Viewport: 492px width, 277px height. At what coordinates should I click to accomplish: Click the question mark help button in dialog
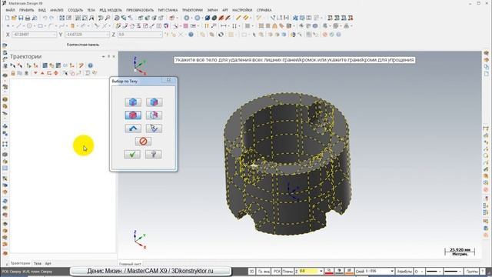[154, 154]
